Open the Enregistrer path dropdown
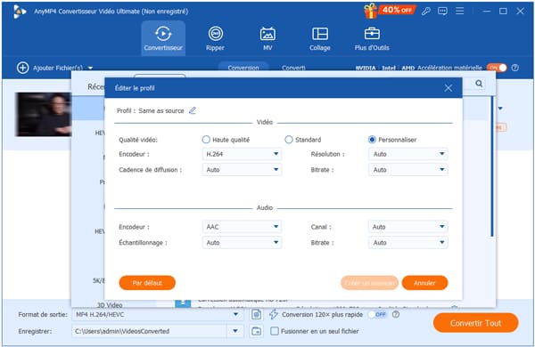This screenshot has width=535, height=347. pyautogui.click(x=235, y=331)
